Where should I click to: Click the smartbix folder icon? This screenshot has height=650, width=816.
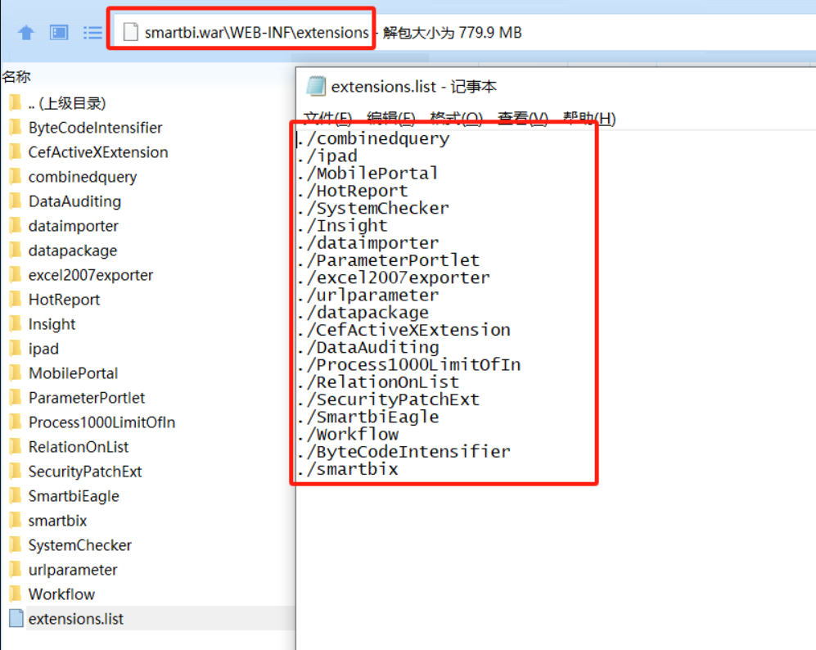tap(16, 520)
